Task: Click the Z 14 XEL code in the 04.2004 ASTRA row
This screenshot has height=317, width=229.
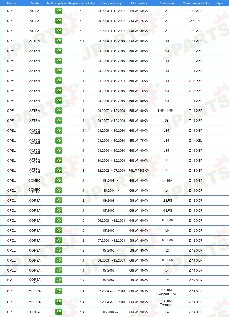Action: tap(196, 81)
